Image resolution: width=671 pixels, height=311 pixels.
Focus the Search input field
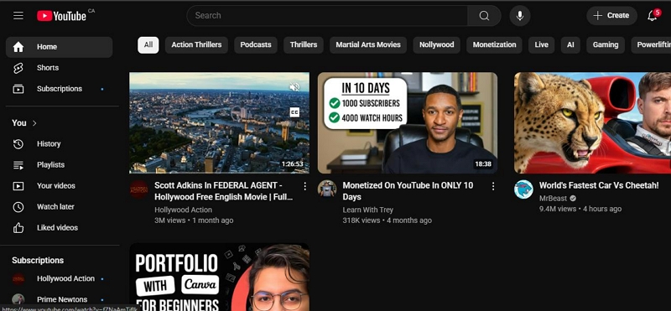[x=327, y=16]
